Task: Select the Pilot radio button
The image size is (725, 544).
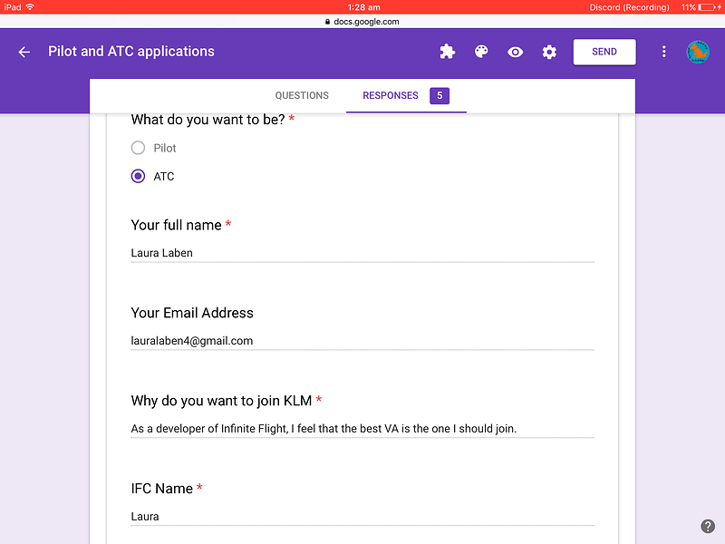Action: (138, 148)
